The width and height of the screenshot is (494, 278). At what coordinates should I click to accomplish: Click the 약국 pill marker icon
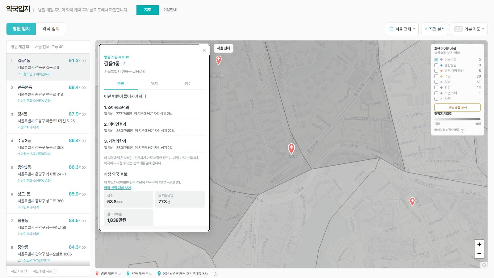441,99
